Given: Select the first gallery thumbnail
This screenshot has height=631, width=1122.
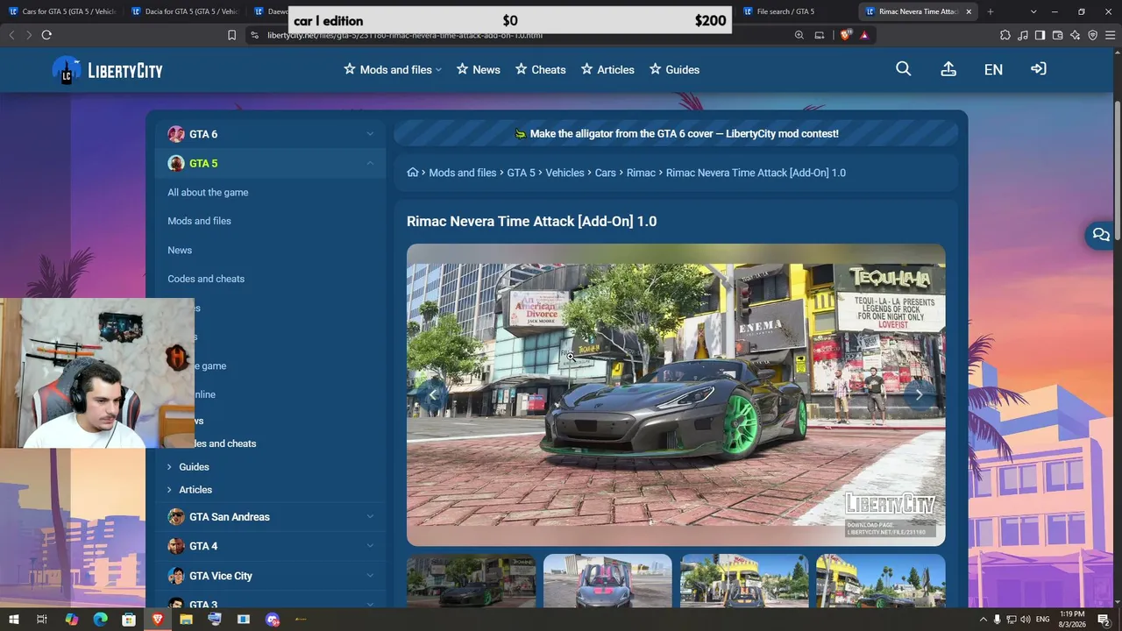Looking at the screenshot, I should (471, 580).
